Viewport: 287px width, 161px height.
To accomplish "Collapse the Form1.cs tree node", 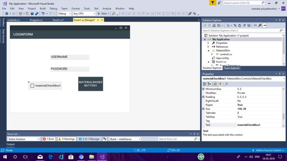I will 208,62.
